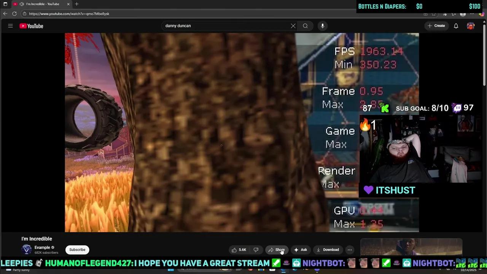Share this video
This screenshot has height=274, width=487.
click(x=277, y=250)
